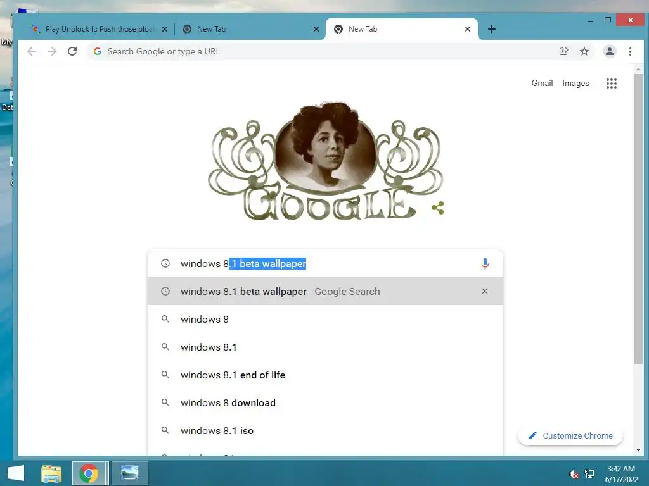Open the Chrome profile avatar
Screen dimensions: 649x486
609,51
